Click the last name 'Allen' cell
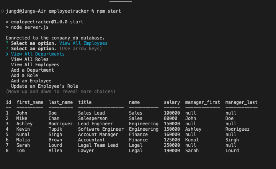Image resolution: width=276 pixels, height=169 pixels. pos(55,151)
